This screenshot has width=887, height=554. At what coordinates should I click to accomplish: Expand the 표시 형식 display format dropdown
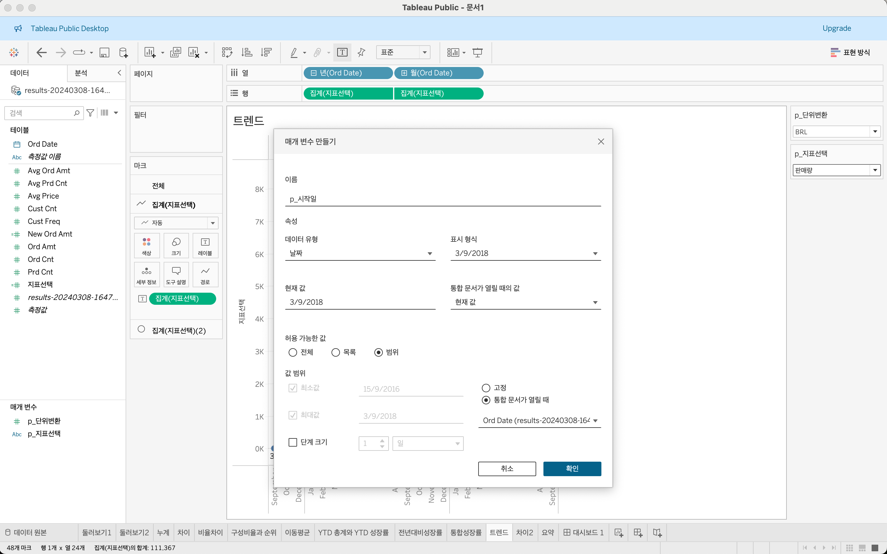(525, 253)
